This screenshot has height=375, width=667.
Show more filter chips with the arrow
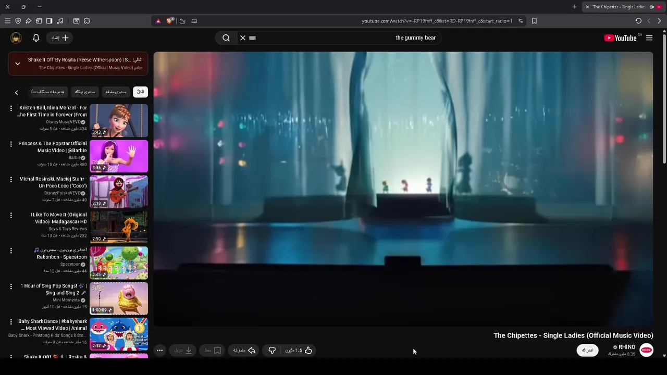16,92
